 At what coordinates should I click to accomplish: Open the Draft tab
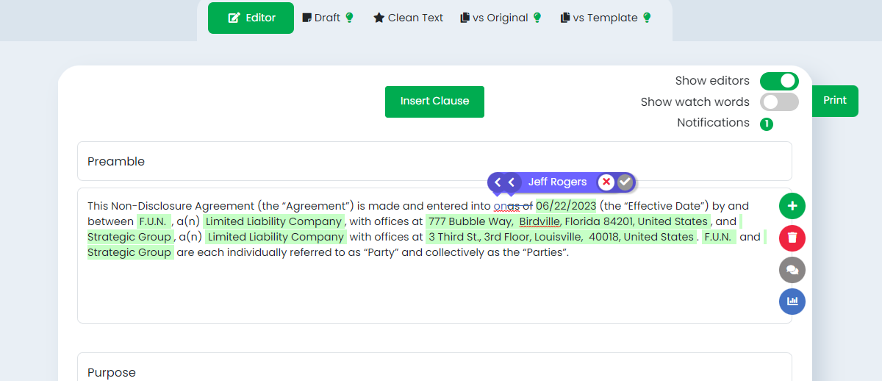(x=328, y=18)
